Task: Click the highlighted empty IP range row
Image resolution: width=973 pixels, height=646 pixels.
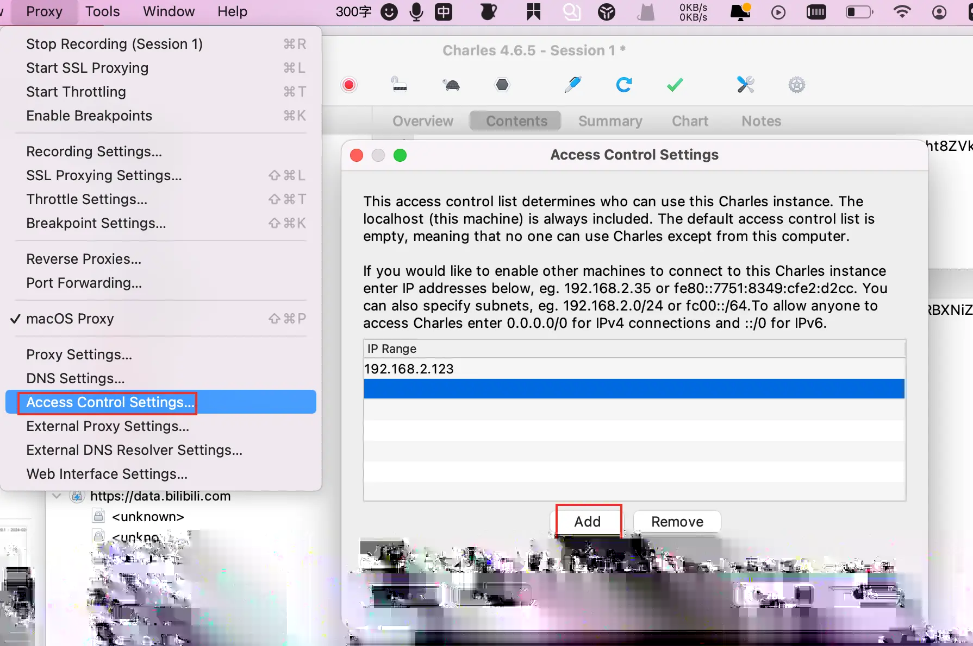Action: [634, 389]
